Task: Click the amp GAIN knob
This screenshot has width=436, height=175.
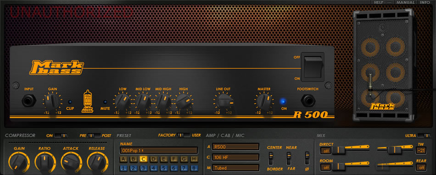Action: coord(52,101)
